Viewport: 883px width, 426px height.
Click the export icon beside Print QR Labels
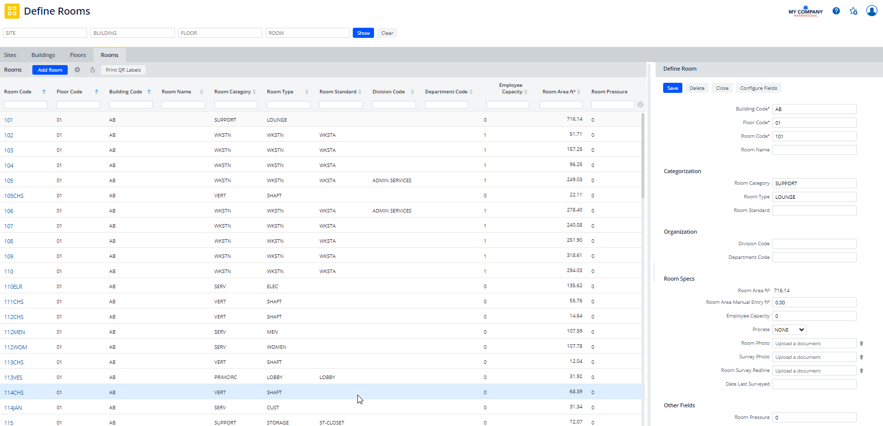coord(92,70)
